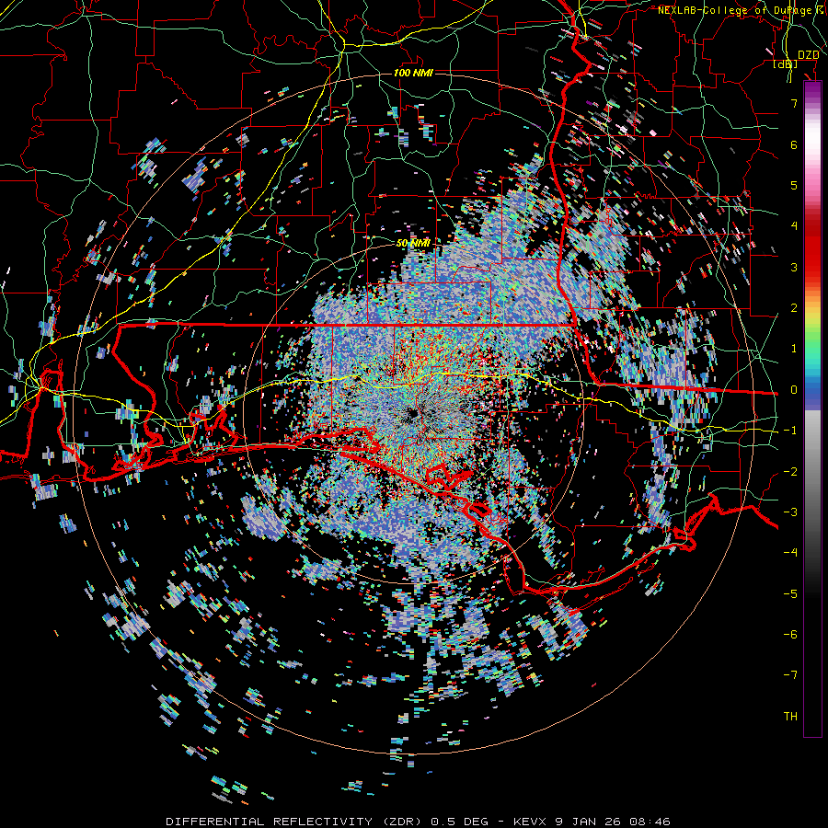Click the color scale label "4"
The image size is (828, 828).
pos(794,226)
